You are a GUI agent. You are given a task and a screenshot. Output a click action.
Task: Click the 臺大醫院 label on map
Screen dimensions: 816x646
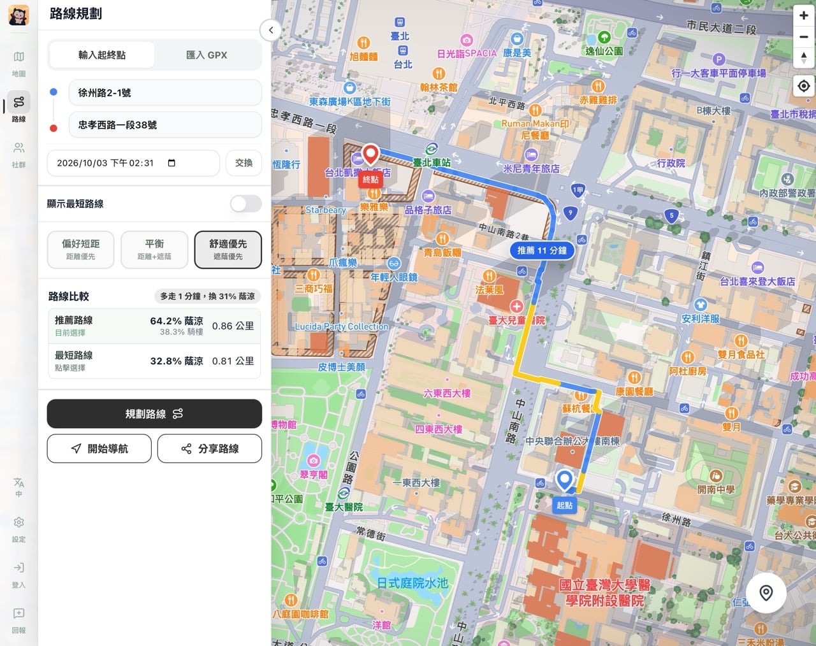tap(344, 506)
